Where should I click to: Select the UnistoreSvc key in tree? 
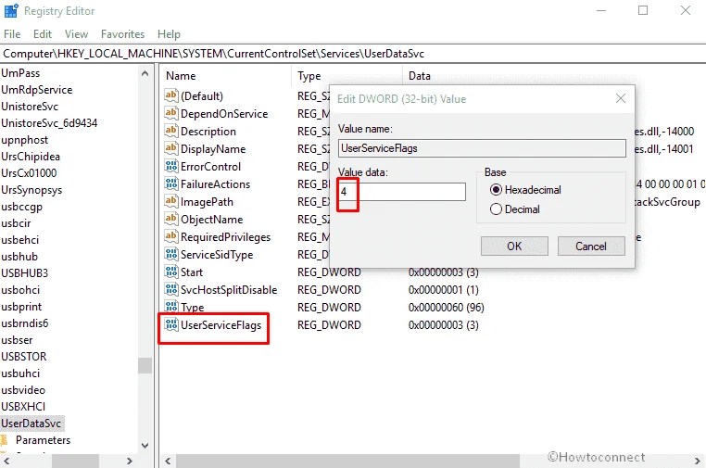tap(30, 107)
